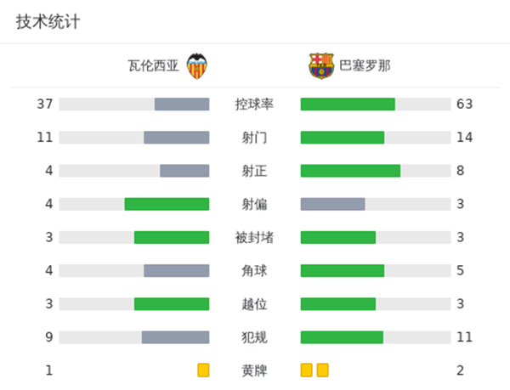This screenshot has width=510, height=390.
Task: Click Barcelona's gray 射偏 bar
Action: (332, 204)
